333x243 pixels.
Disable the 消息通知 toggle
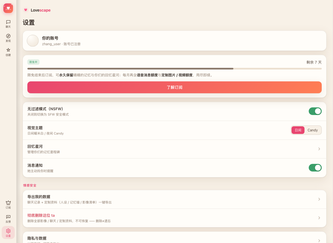[315, 168]
